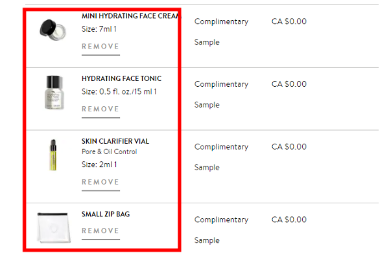Click the Small Zip Bag CA $0.00 price
This screenshot has width=389, height=270.
pos(289,220)
